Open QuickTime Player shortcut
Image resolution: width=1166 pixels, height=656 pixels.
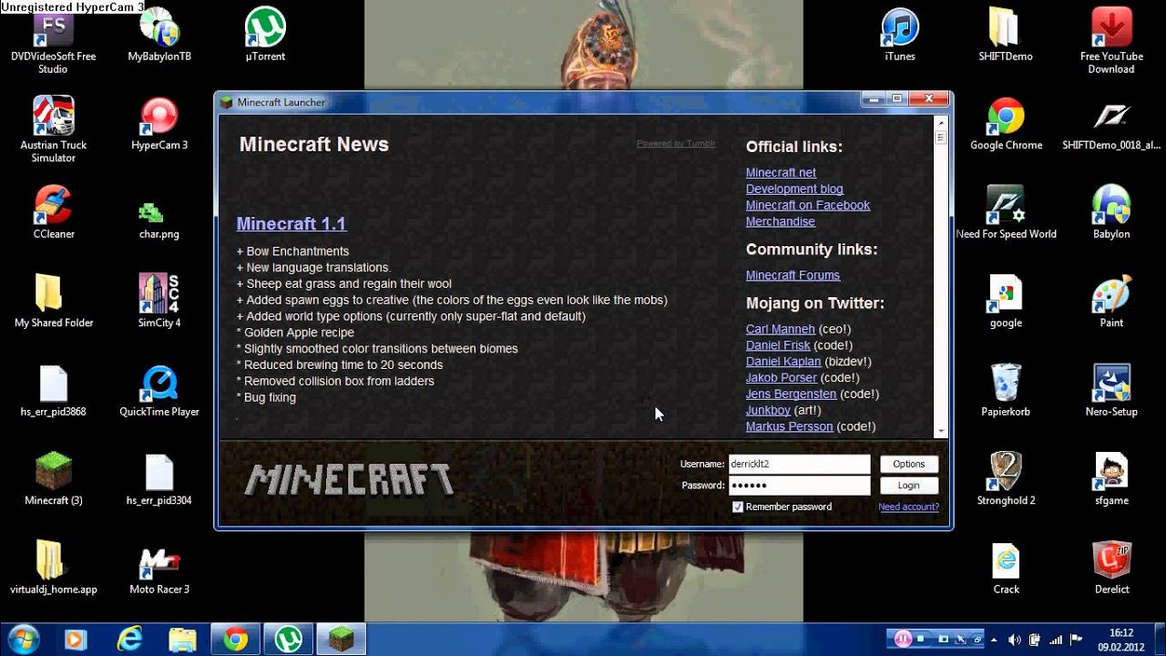159,391
